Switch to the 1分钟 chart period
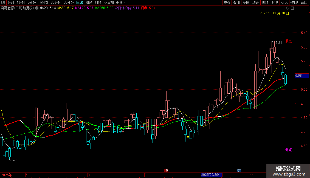This screenshot has width=310, height=178. pyautogui.click(x=21, y=2)
